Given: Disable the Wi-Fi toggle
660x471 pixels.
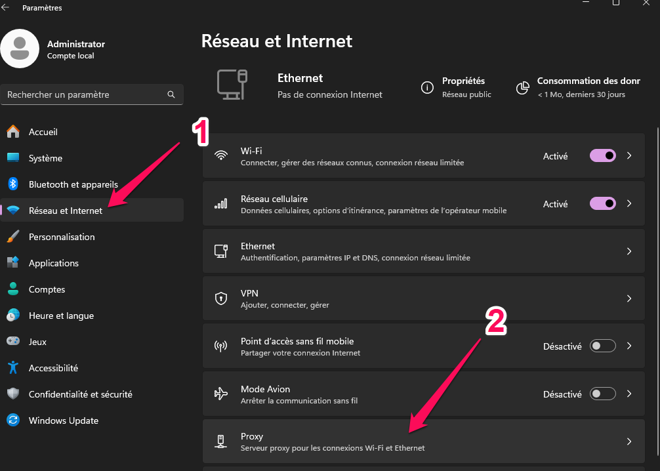Looking at the screenshot, I should pos(602,155).
